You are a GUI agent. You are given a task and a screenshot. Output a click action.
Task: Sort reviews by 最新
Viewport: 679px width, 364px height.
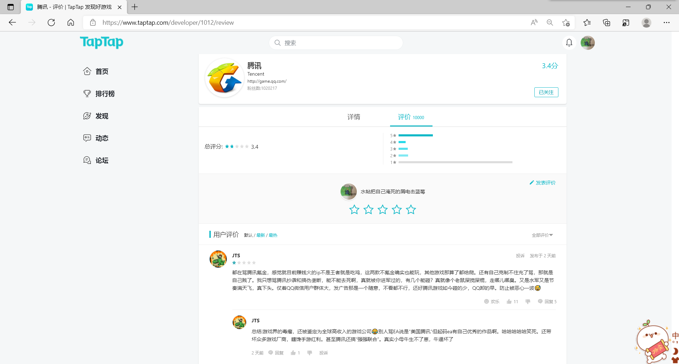(x=261, y=235)
